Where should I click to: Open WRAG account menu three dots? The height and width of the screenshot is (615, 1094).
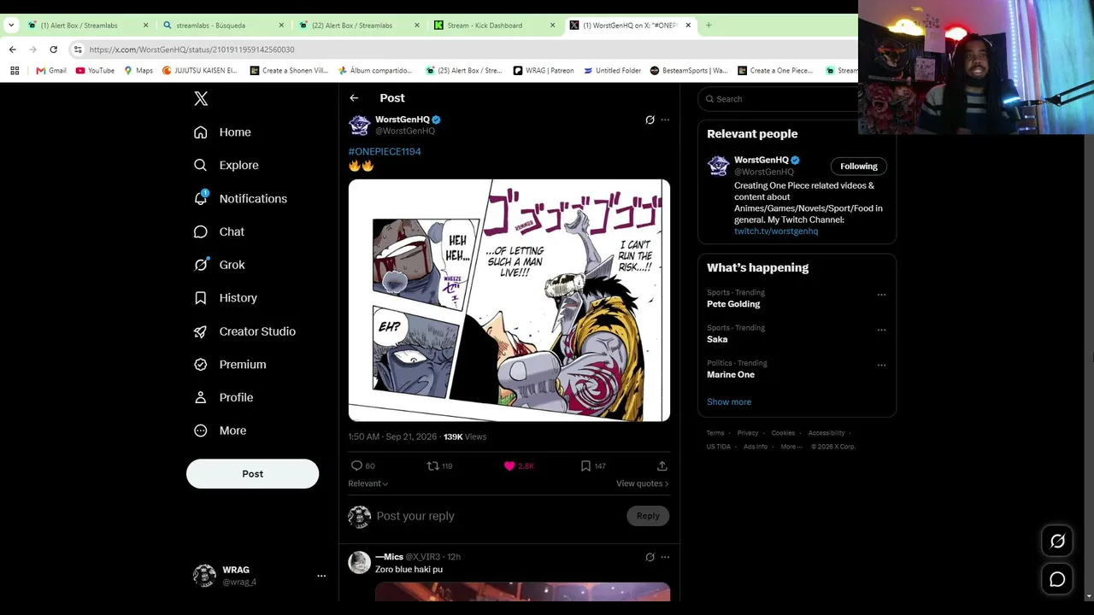tap(321, 576)
